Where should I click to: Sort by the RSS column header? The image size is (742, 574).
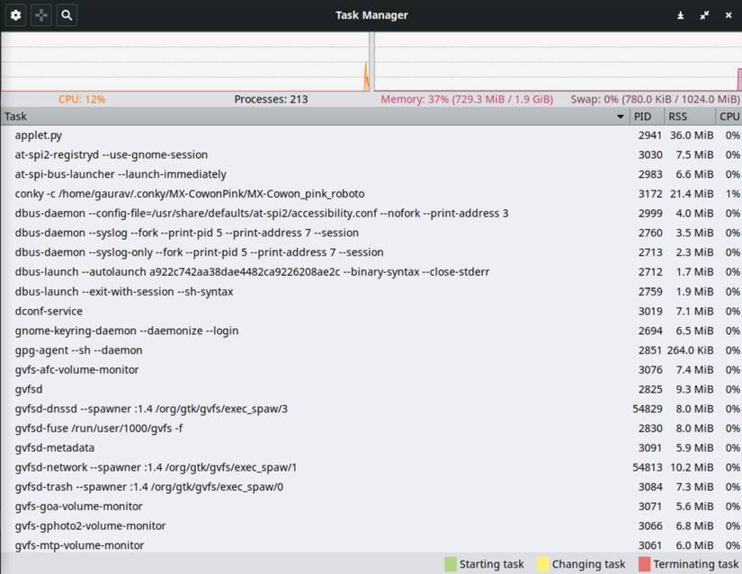point(690,116)
